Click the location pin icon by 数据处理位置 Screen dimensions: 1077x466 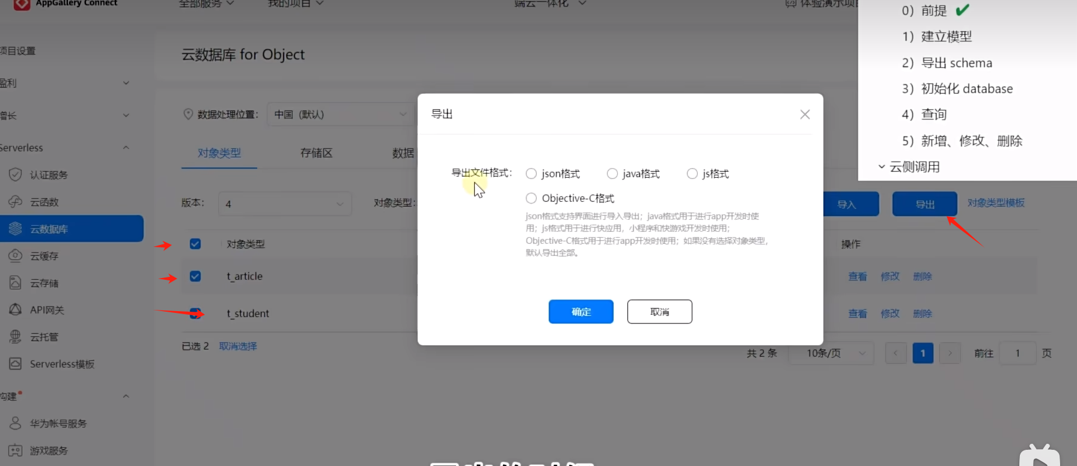point(188,114)
